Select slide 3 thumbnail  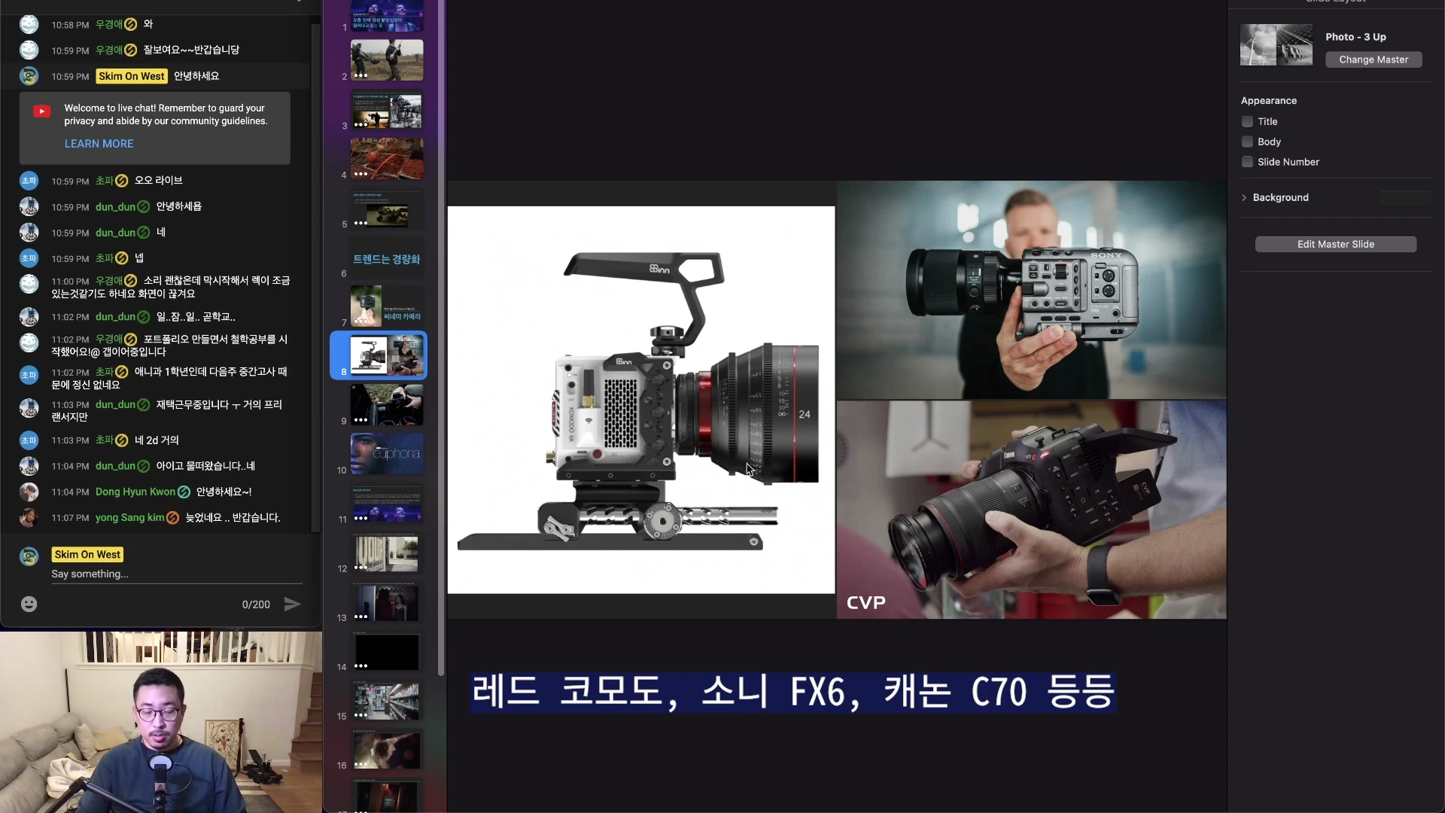(387, 109)
